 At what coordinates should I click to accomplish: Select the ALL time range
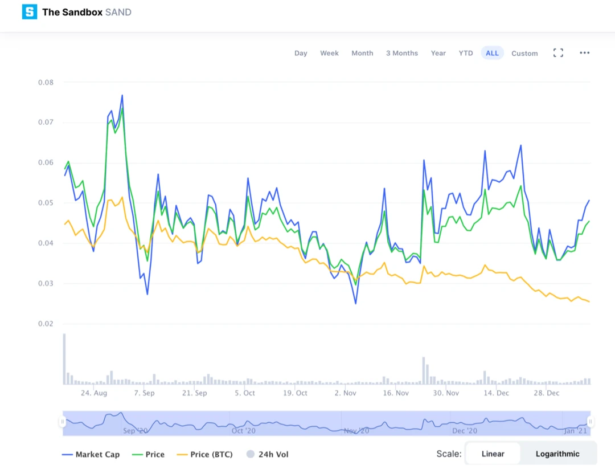coord(492,53)
